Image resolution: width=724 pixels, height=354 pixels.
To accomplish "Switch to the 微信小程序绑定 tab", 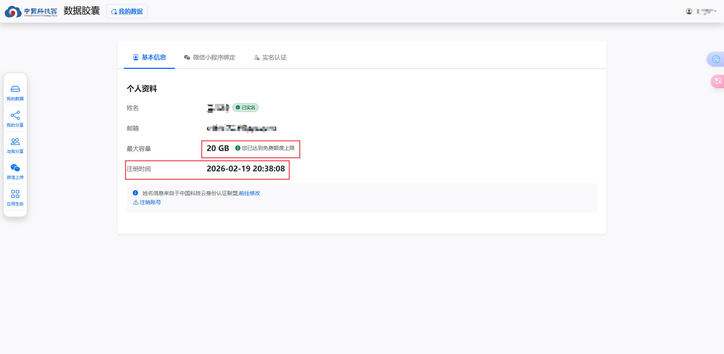I will (210, 58).
